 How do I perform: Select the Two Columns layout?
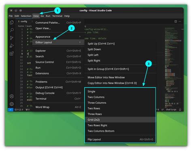tap(120, 97)
